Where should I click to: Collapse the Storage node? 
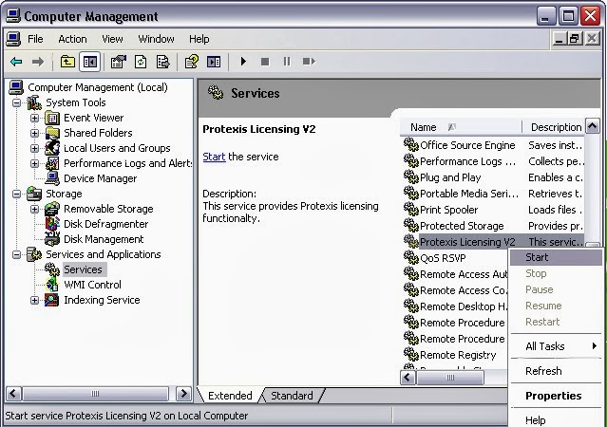coord(17,194)
